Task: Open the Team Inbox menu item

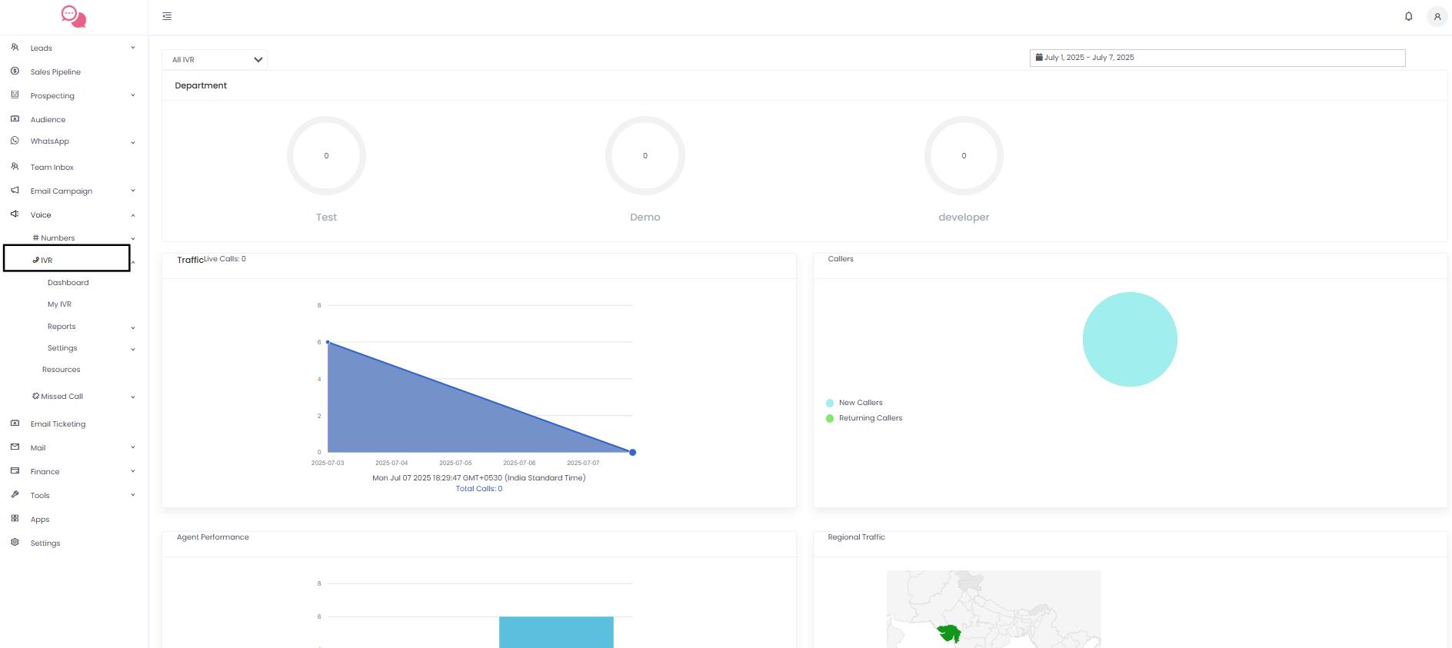Action: click(52, 168)
